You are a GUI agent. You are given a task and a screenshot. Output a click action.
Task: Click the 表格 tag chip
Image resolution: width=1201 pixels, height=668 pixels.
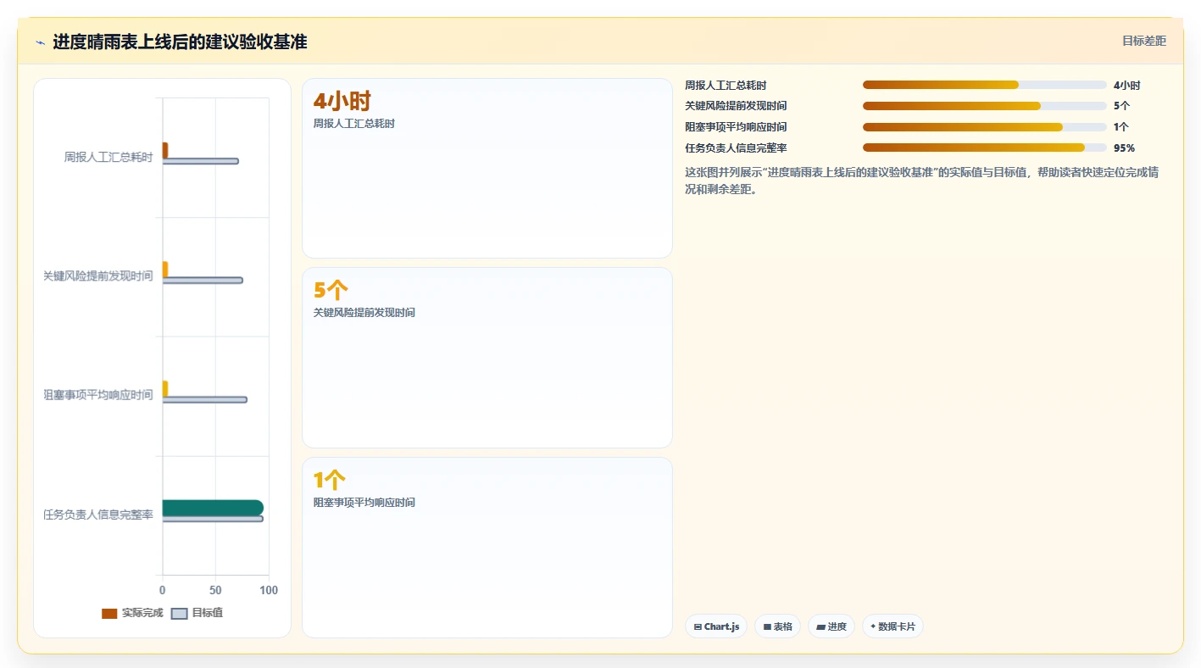[777, 626]
